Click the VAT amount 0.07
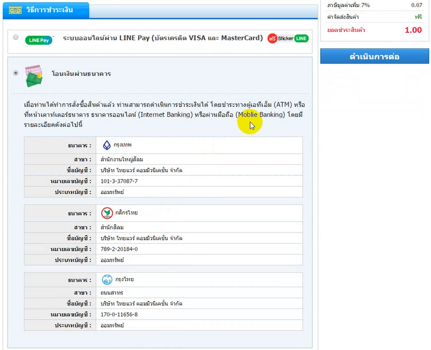This screenshot has height=350, width=431. (x=417, y=5)
